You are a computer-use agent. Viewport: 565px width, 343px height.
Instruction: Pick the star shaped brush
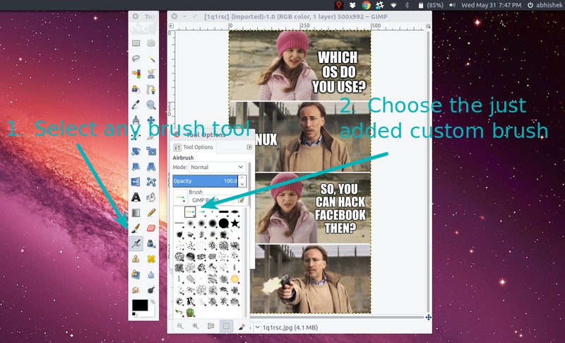click(235, 223)
